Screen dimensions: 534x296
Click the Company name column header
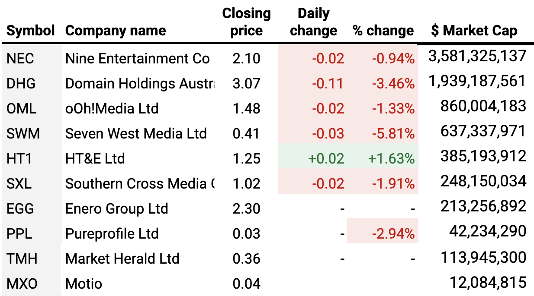pos(116,31)
